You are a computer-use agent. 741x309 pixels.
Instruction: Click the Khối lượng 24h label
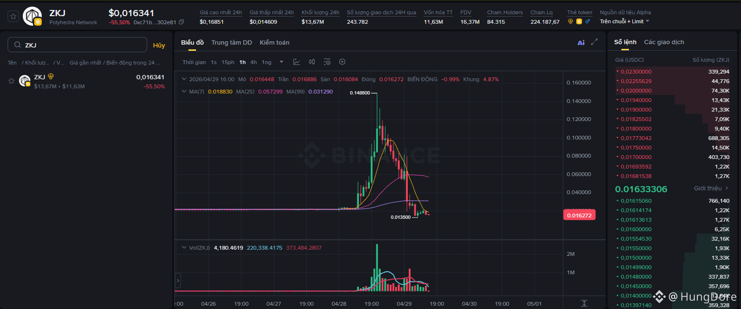click(320, 12)
